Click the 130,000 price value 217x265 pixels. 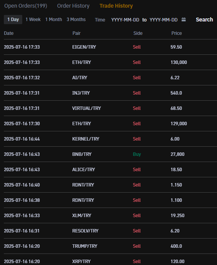(179, 62)
